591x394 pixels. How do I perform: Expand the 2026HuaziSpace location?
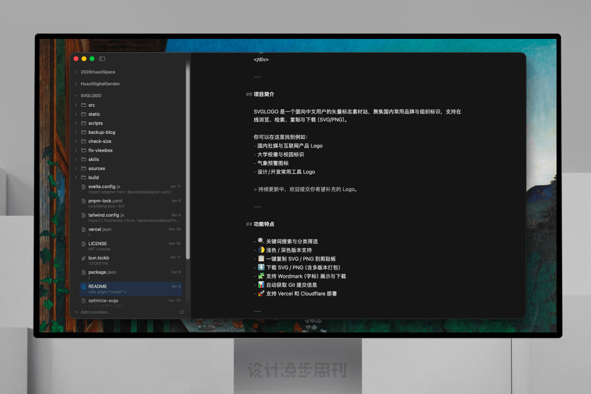tap(76, 72)
